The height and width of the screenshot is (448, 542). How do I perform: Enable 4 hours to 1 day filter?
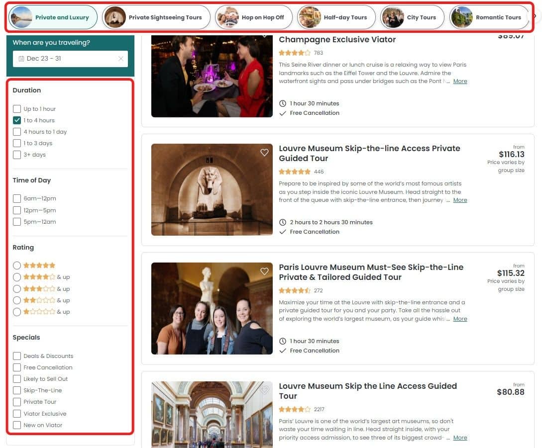tap(16, 132)
